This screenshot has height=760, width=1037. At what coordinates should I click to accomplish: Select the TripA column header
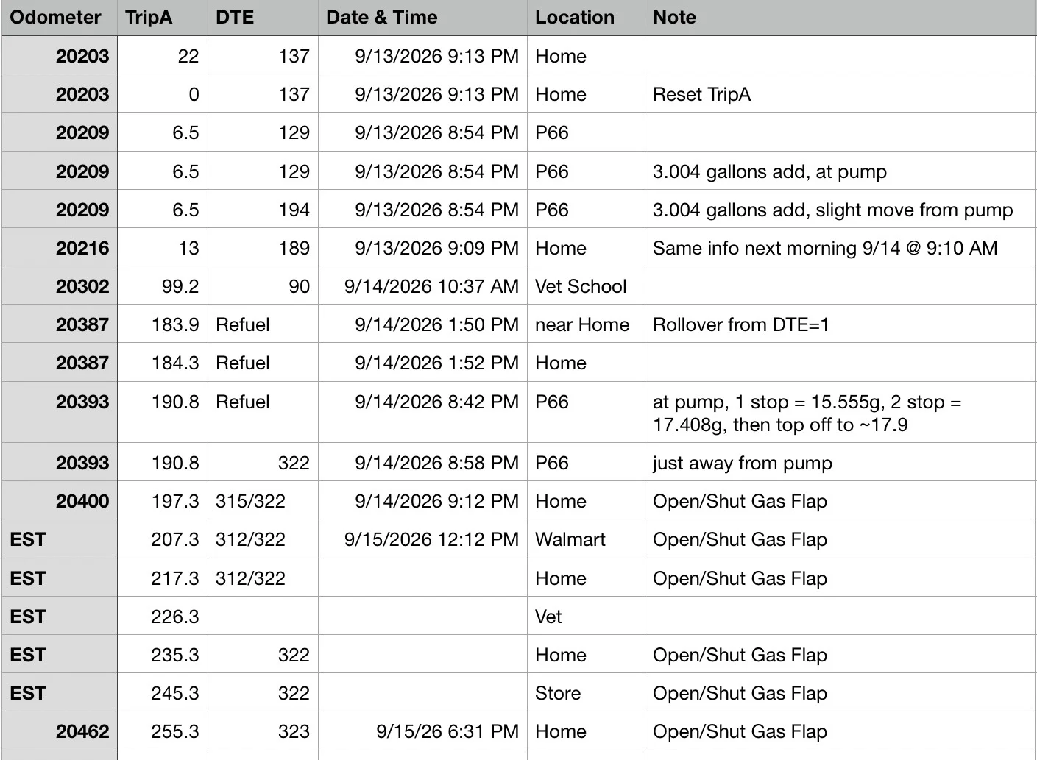point(162,18)
